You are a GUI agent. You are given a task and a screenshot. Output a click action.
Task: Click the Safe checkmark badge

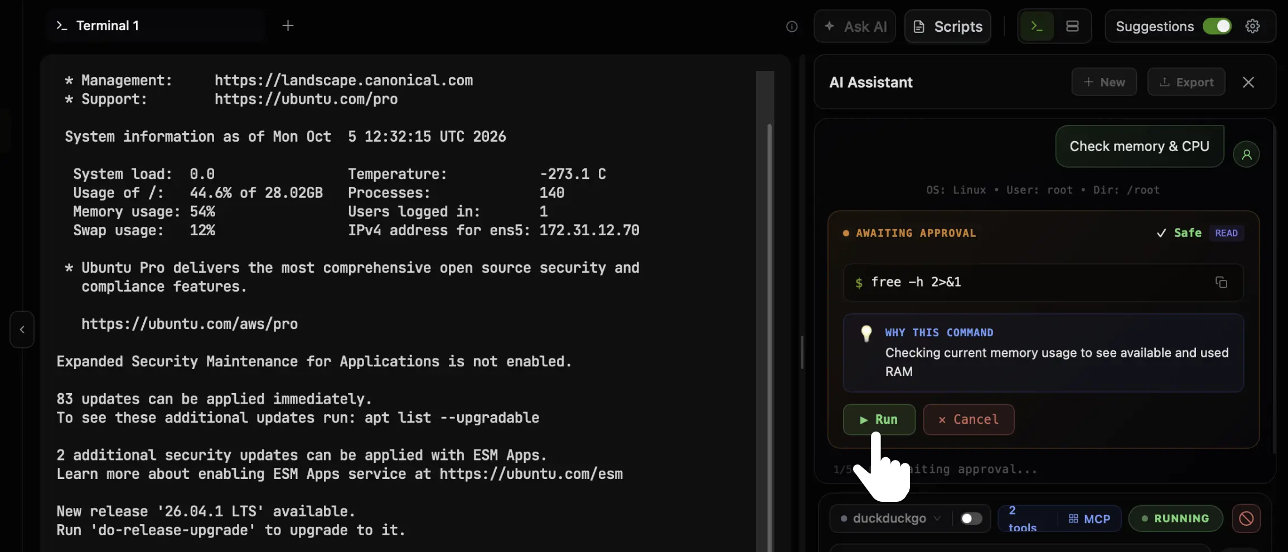pyautogui.click(x=1179, y=233)
